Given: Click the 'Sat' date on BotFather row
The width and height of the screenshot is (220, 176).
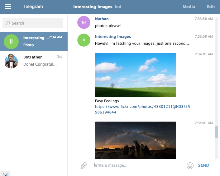Looking at the screenshot, I should point(60,56).
